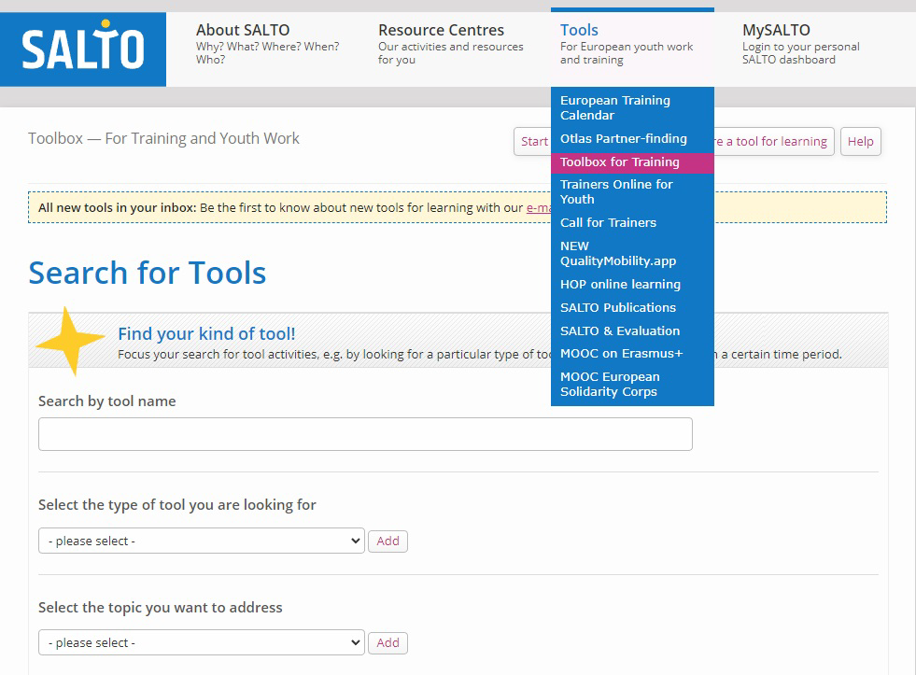Expand the type of tool dropdown
This screenshot has width=916, height=675.
(x=201, y=541)
